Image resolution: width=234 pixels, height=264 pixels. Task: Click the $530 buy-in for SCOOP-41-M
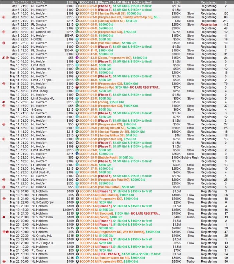(x=70, y=183)
